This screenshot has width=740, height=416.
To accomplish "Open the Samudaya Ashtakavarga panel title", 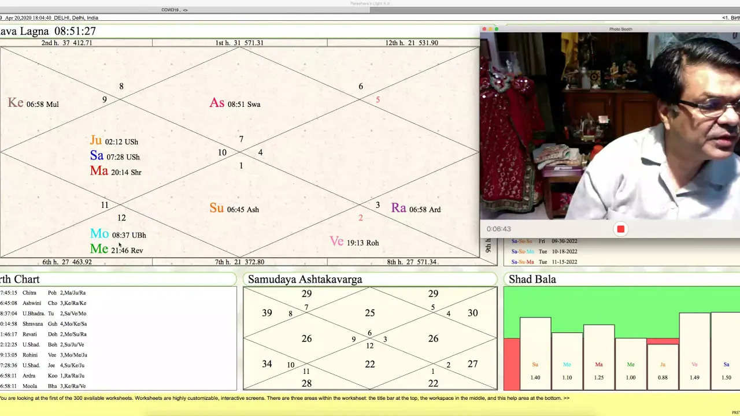I will [x=305, y=279].
